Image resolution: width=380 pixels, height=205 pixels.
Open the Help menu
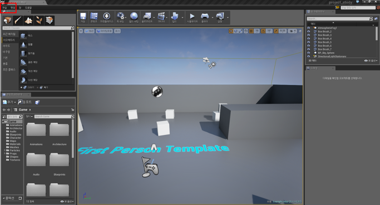(x=28, y=8)
